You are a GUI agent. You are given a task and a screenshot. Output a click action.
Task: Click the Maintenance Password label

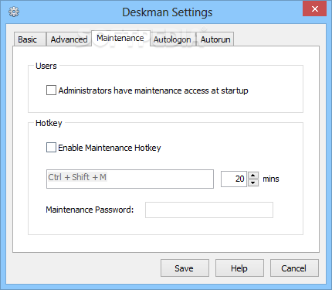[x=90, y=210]
